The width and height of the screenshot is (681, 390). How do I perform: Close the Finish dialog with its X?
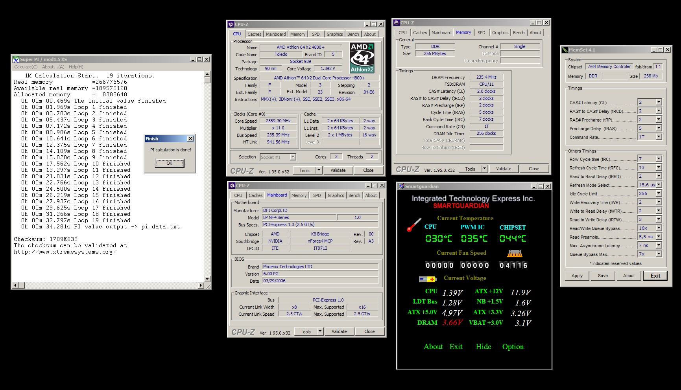[x=190, y=139]
